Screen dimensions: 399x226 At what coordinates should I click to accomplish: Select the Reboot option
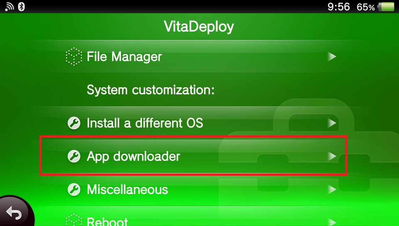[x=107, y=221]
